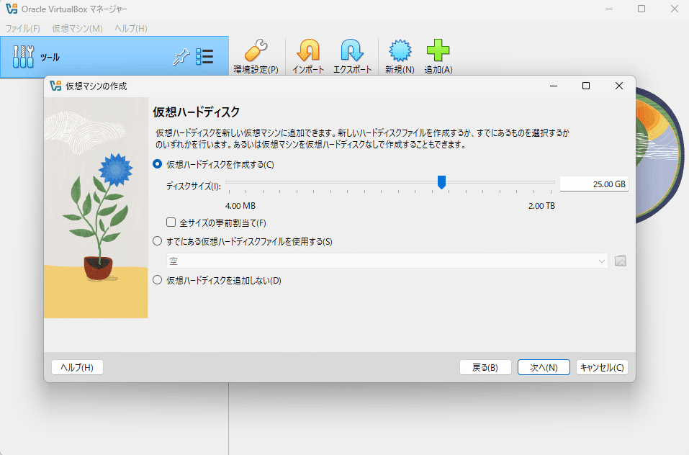Close the Oracle VirtualBox マネージャー window
The image size is (689, 455).
tap(675, 9)
